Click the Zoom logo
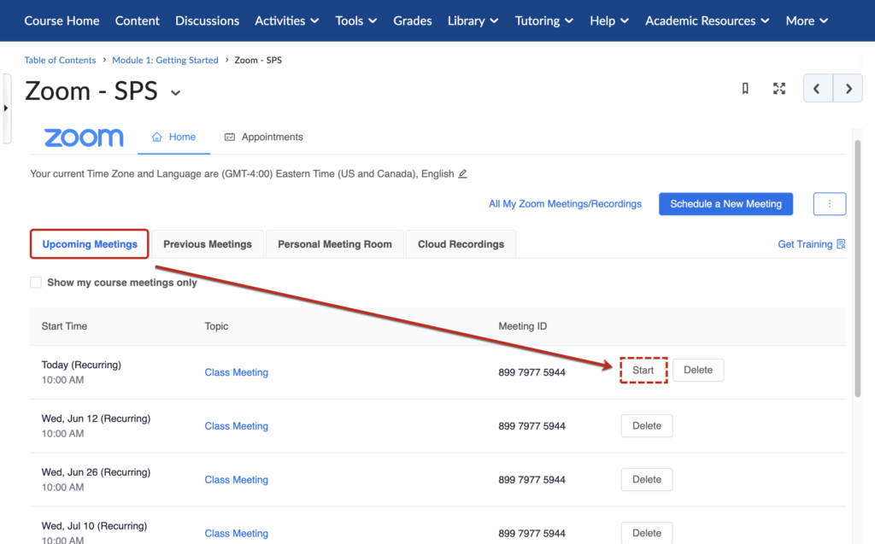This screenshot has height=544, width=875. 84,137
